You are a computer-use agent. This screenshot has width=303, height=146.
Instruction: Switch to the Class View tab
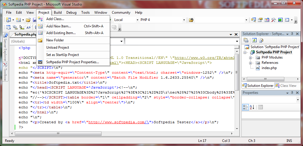(x=286, y=85)
